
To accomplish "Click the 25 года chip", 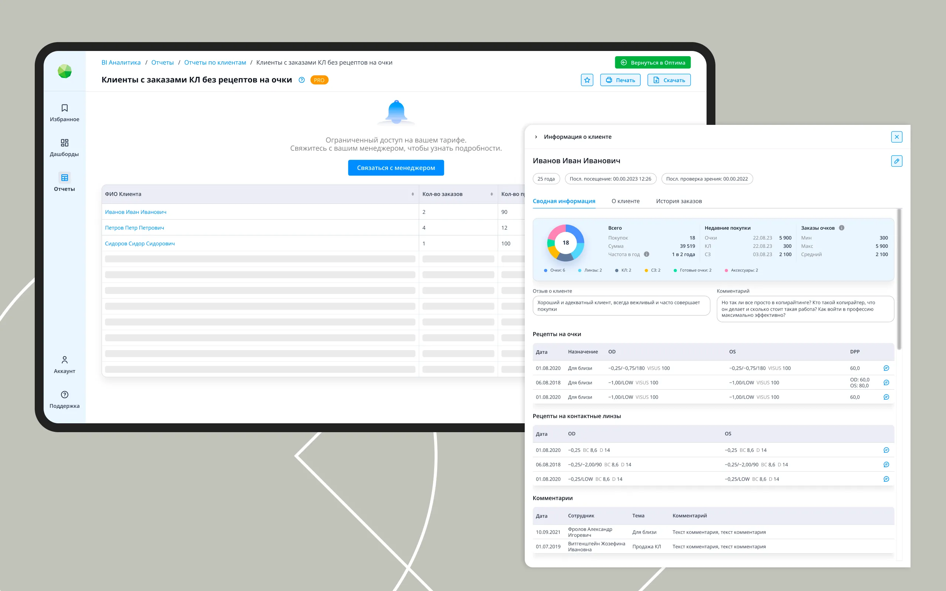I will [x=546, y=179].
